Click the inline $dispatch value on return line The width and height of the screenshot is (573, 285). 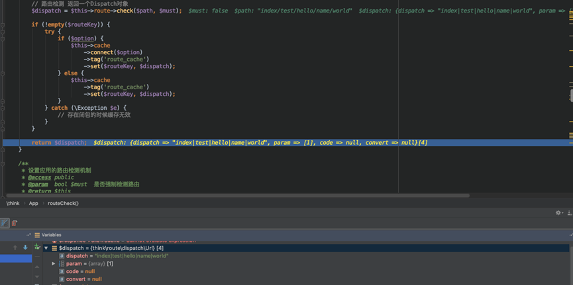[x=260, y=143]
